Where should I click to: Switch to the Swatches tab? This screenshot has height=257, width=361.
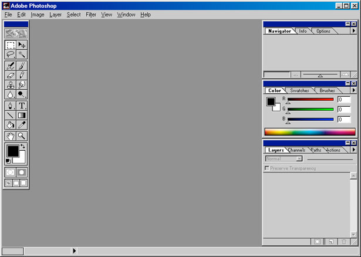(300, 90)
